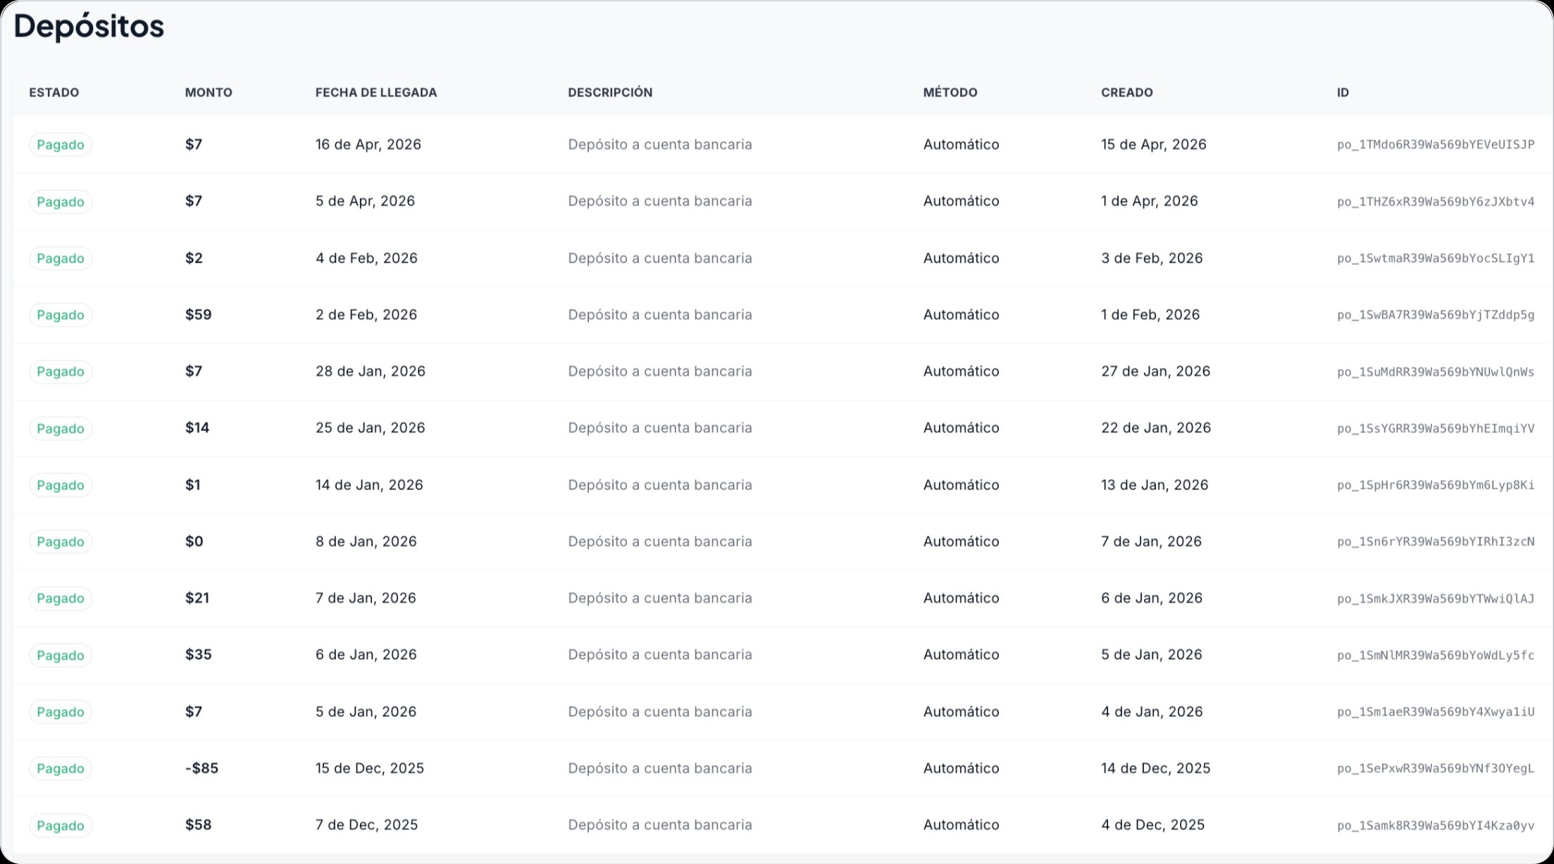Click Pagado badge for 5 de Apr deposit
This screenshot has height=864, width=1554.
point(61,201)
